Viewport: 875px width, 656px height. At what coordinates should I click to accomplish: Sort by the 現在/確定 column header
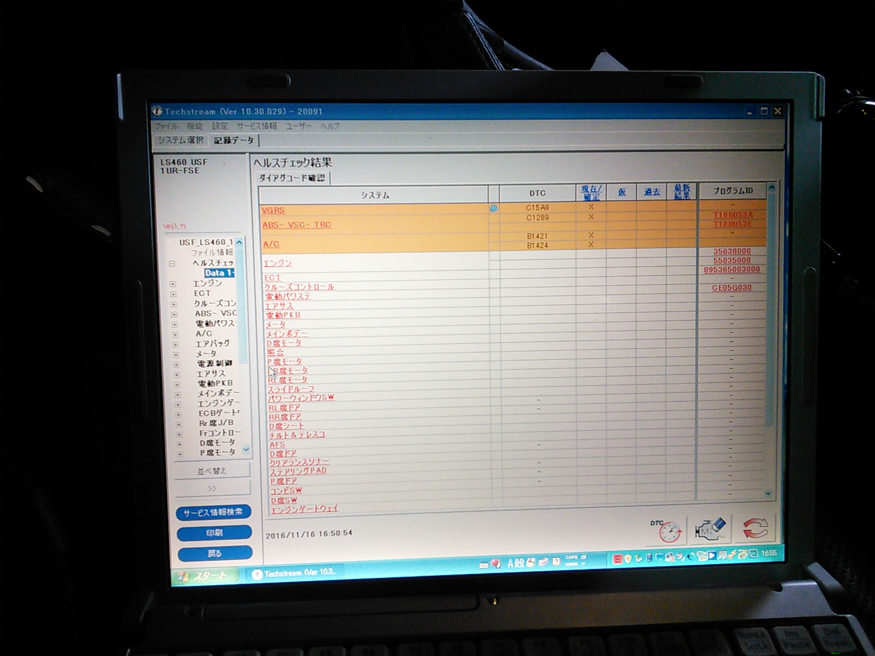(x=591, y=192)
